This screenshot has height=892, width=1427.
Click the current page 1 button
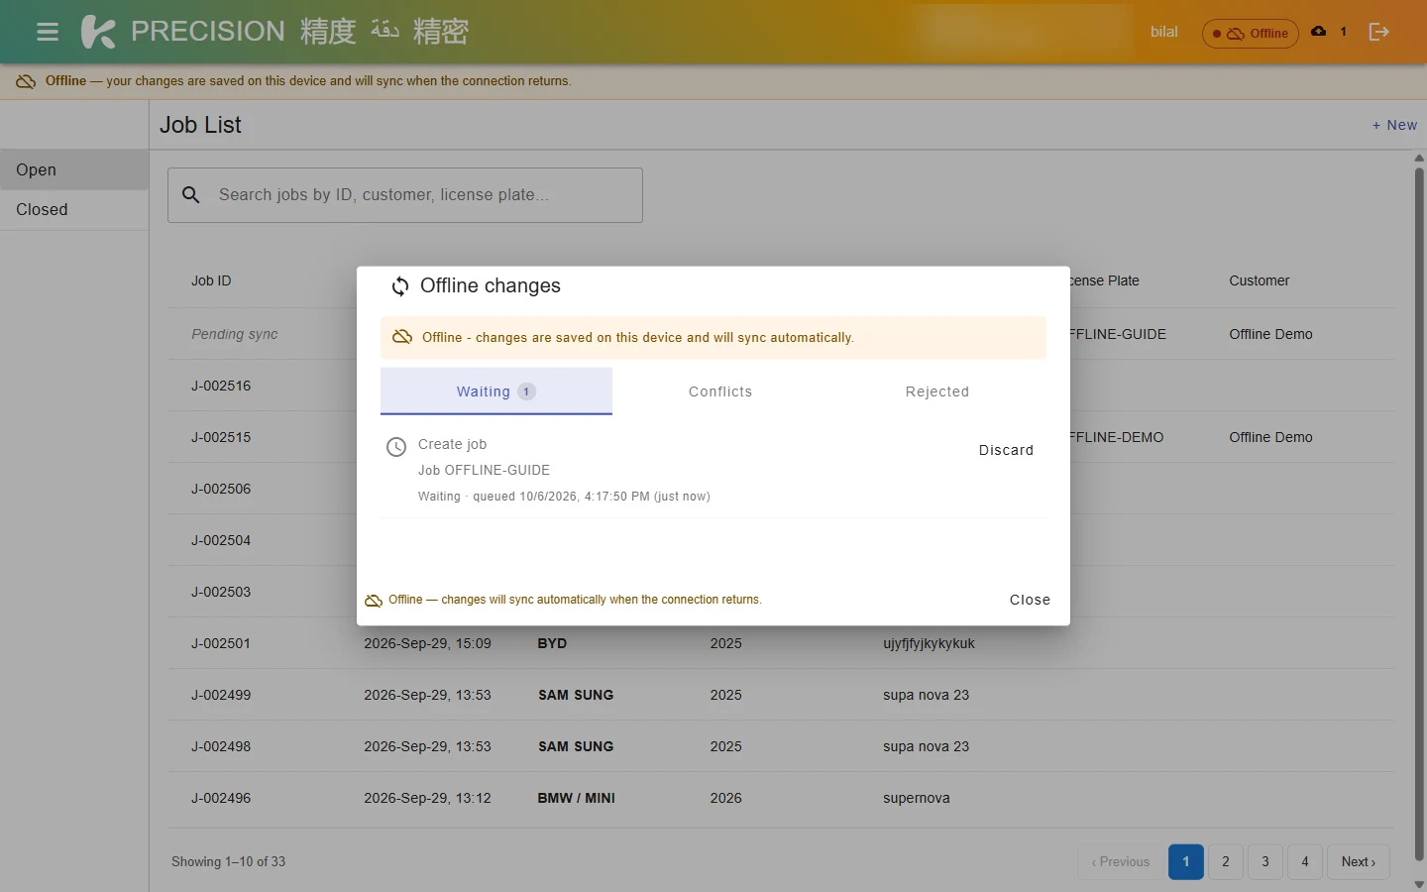click(1186, 862)
